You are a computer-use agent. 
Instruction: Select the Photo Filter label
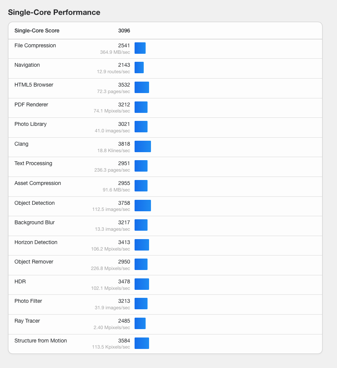click(x=28, y=301)
